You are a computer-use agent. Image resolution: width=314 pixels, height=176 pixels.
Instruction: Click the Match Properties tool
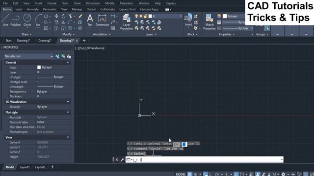click(x=209, y=22)
